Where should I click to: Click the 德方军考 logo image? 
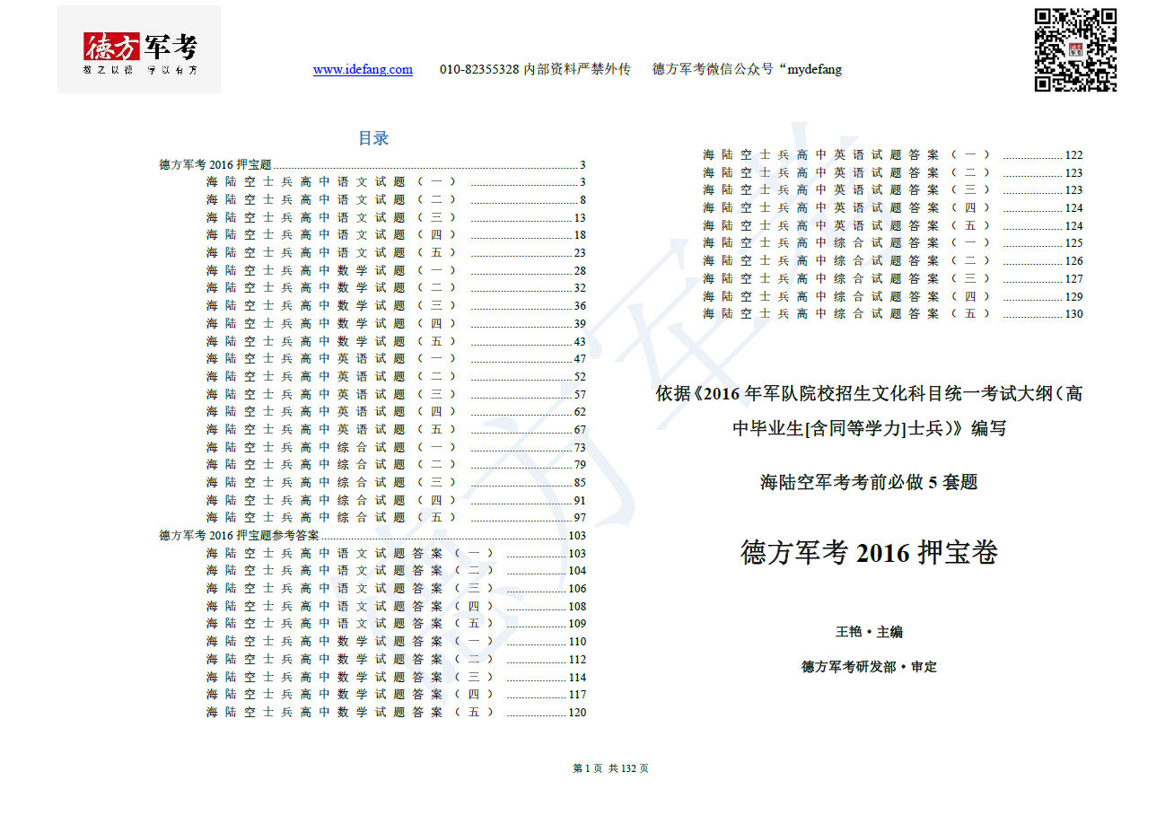pos(139,49)
